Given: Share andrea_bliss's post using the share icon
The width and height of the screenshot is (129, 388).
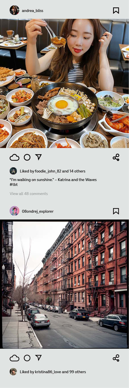Looking at the screenshot, I should point(116,157).
